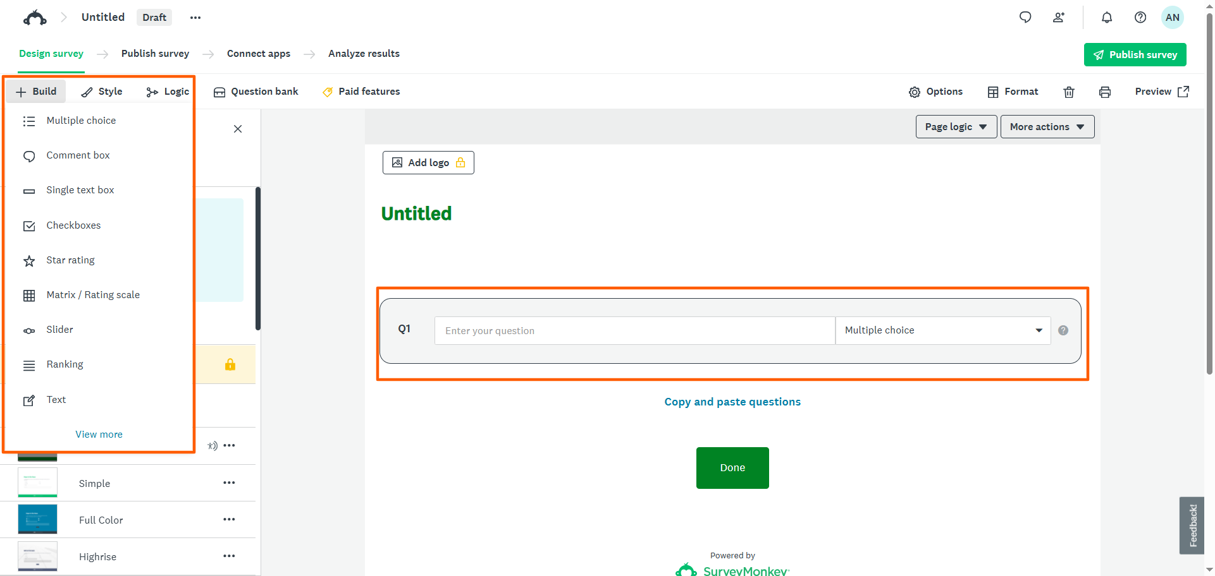Click the delete trash icon
The height and width of the screenshot is (576, 1215).
click(x=1069, y=92)
